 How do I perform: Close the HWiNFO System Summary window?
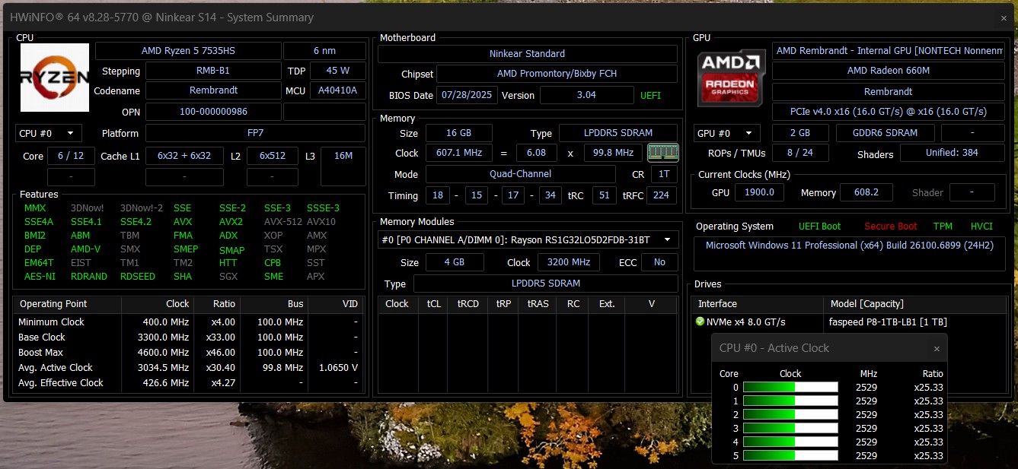click(x=1004, y=18)
